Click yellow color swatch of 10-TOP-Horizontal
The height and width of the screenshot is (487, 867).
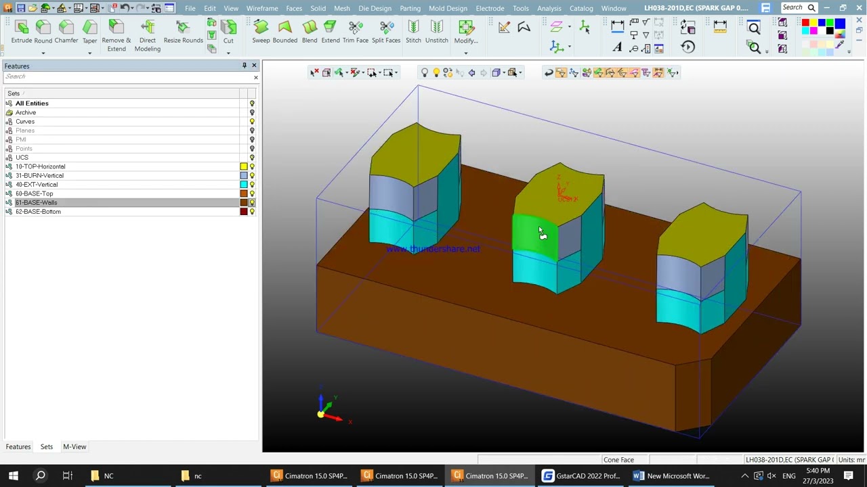(x=243, y=166)
